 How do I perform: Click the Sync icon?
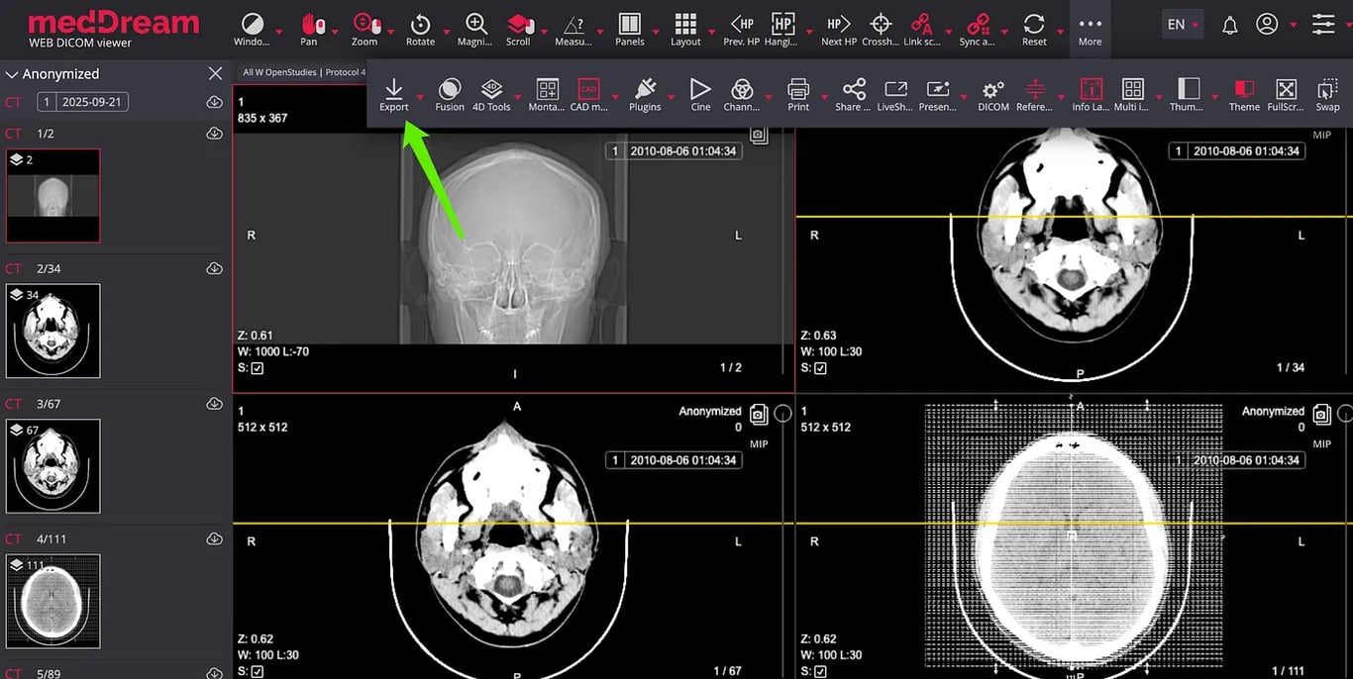click(978, 24)
